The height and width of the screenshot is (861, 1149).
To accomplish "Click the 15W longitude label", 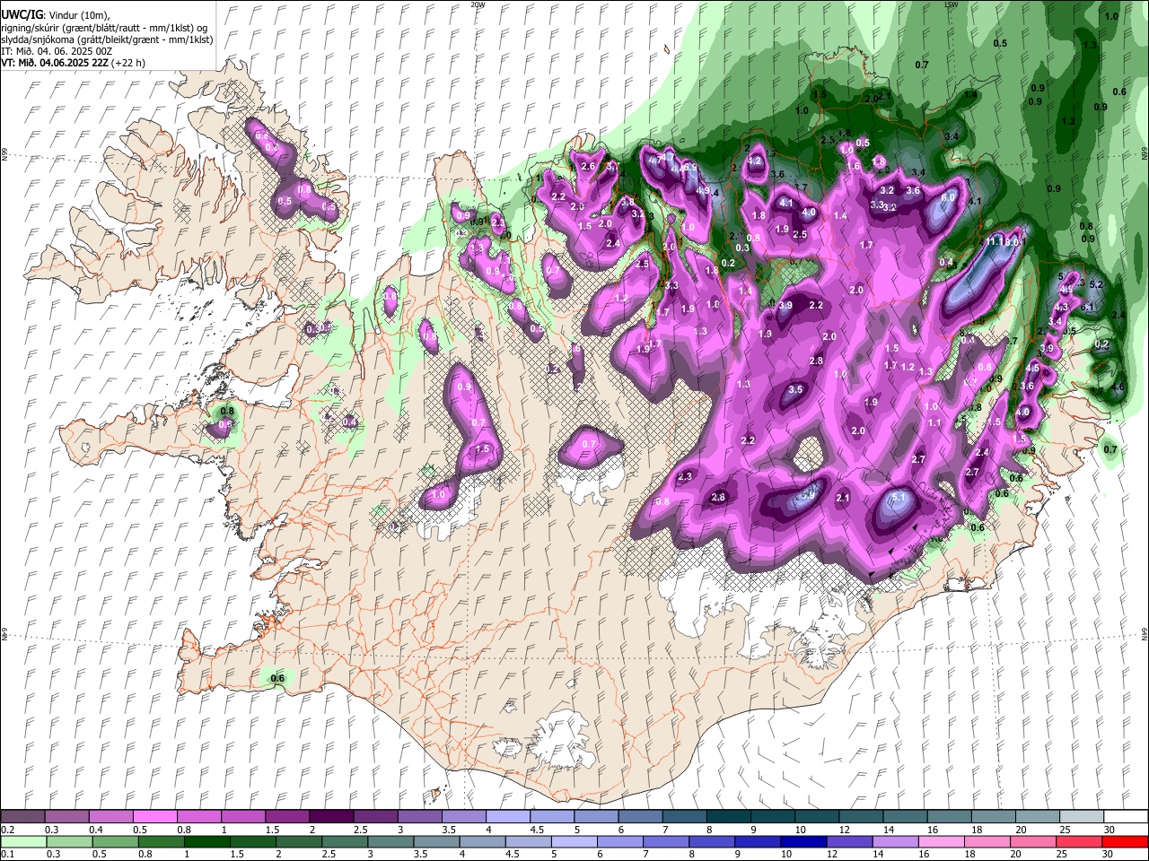I will click(951, 4).
